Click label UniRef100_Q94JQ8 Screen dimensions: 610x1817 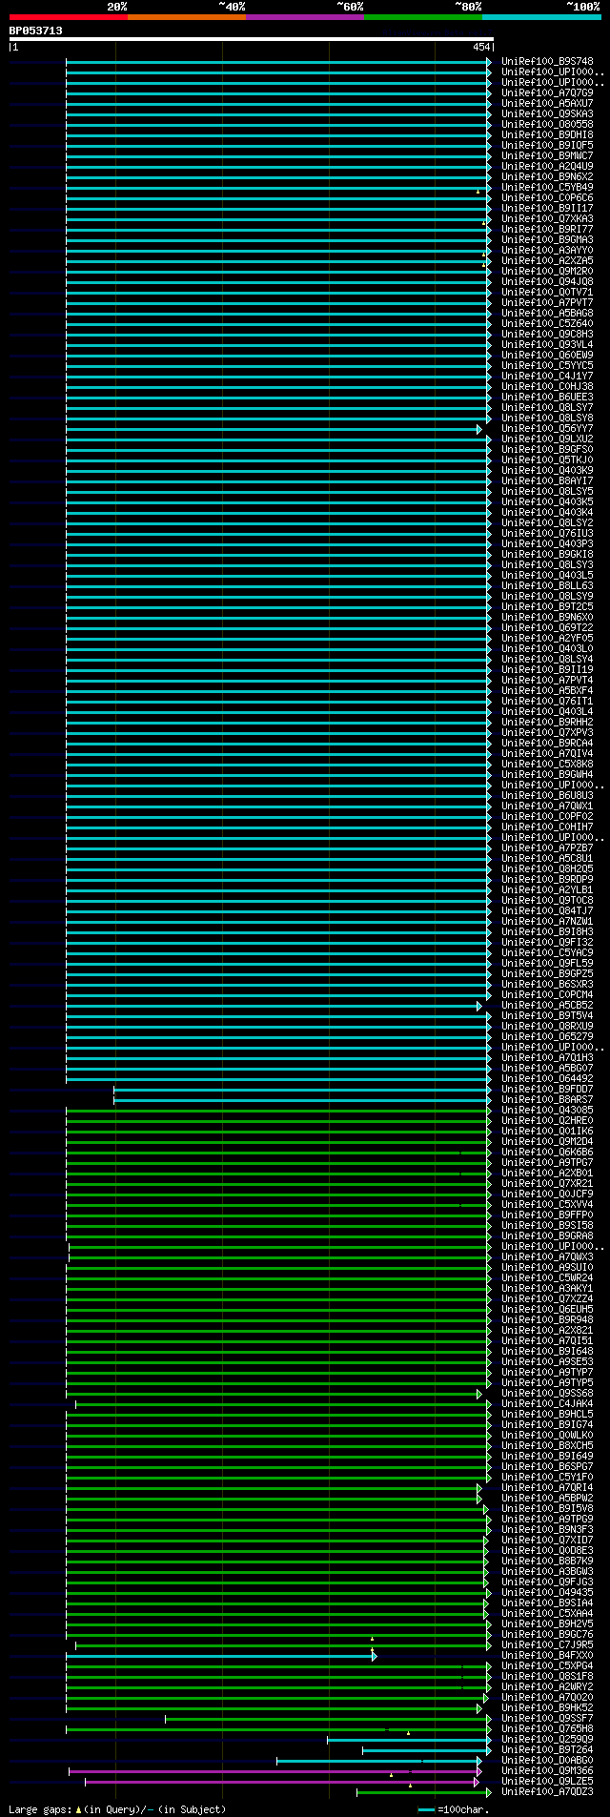[x=547, y=281]
